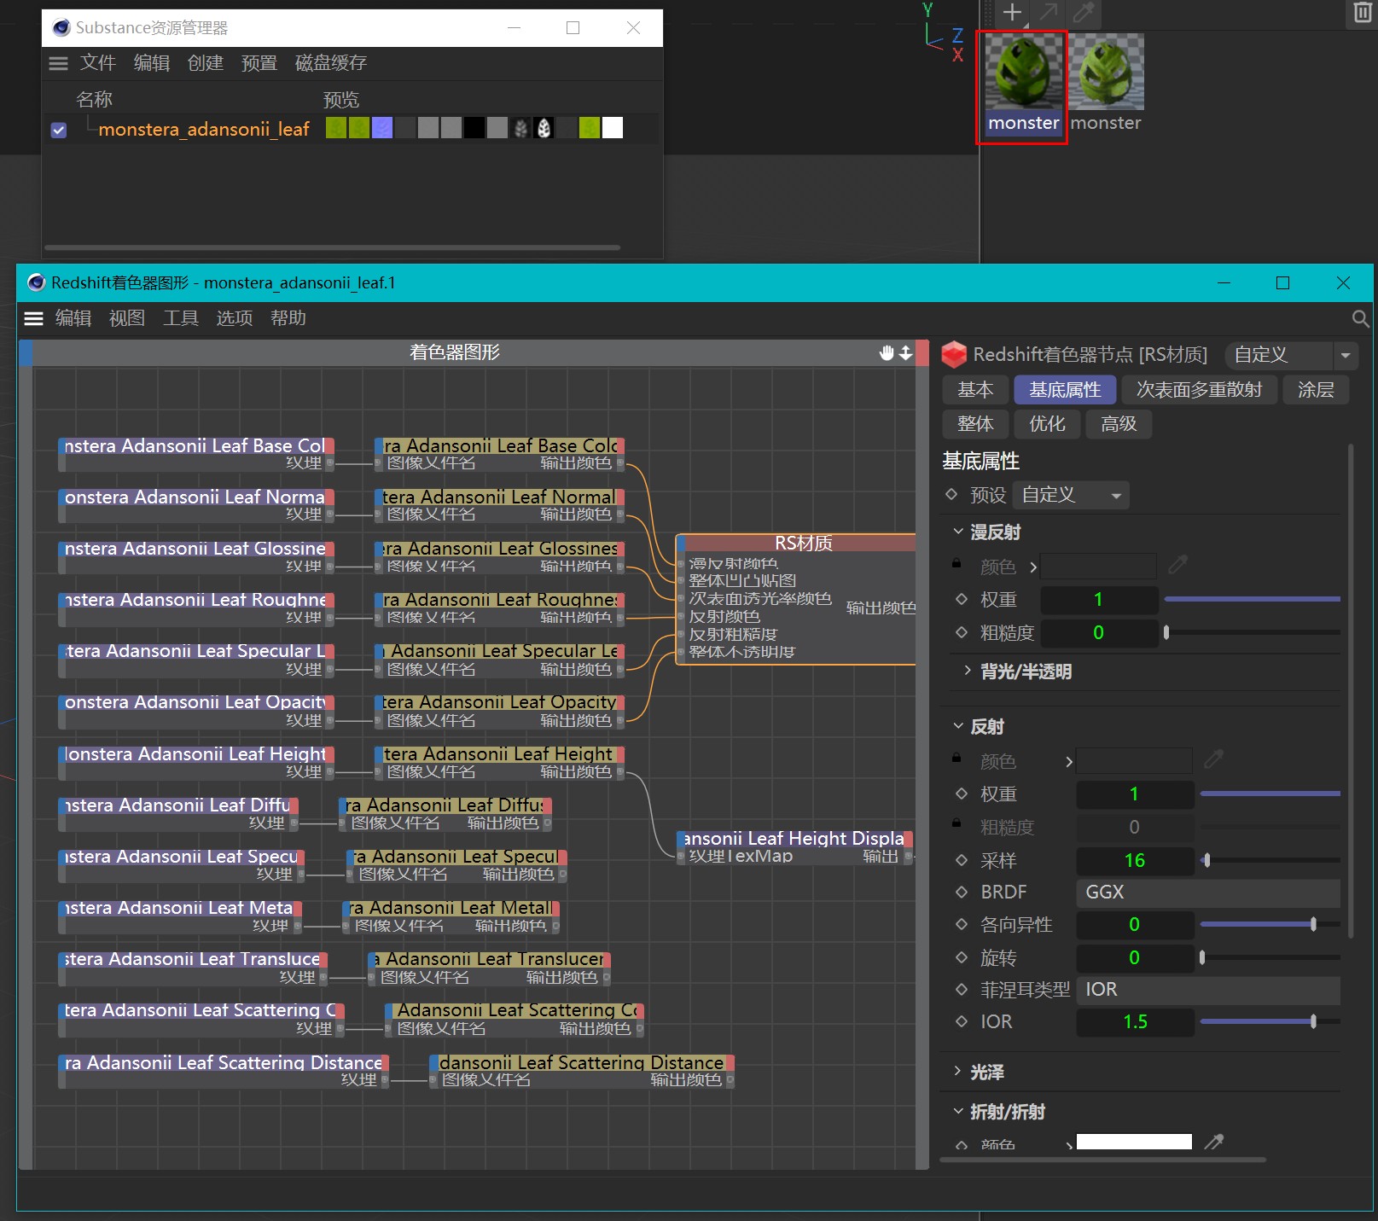Click Cinema 4D logo in Redshift着色器图形 title bar
The height and width of the screenshot is (1221, 1378).
[x=37, y=283]
